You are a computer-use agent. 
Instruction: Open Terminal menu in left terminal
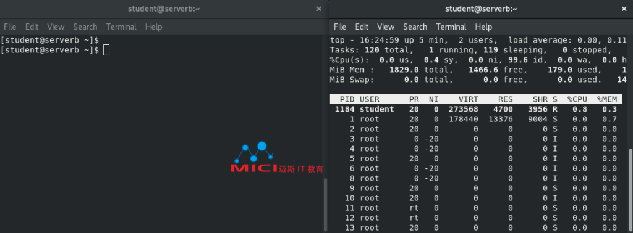(121, 27)
